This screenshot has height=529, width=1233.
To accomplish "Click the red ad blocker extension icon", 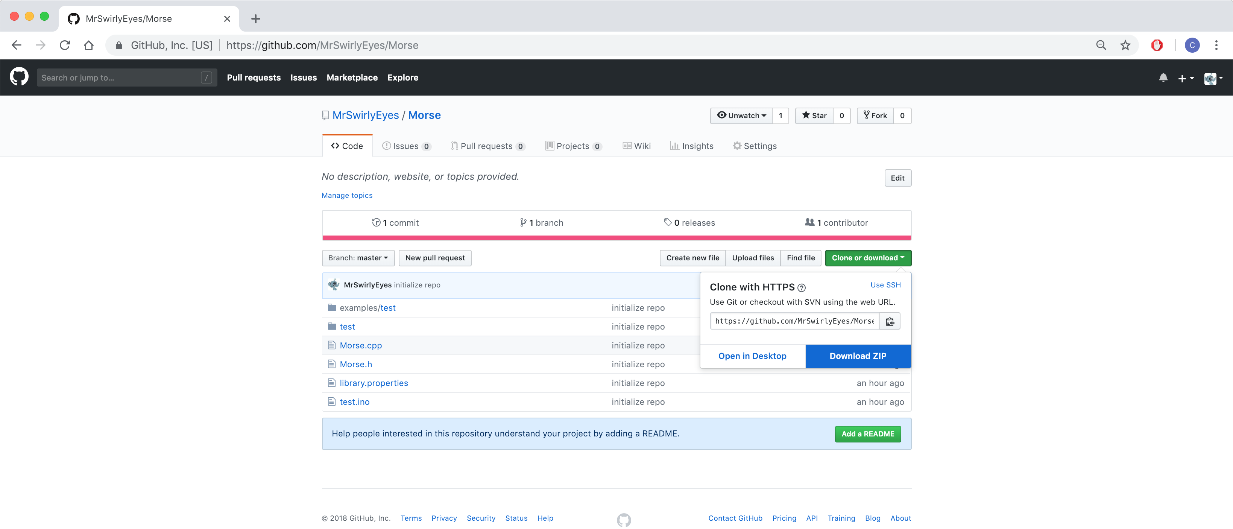I will coord(1157,45).
